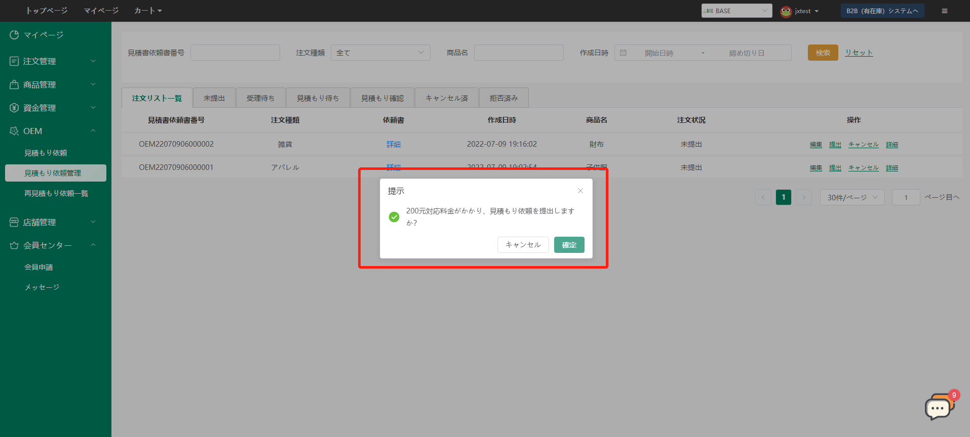Switch to the 拒否済み tab
The width and height of the screenshot is (970, 437).
coord(504,98)
